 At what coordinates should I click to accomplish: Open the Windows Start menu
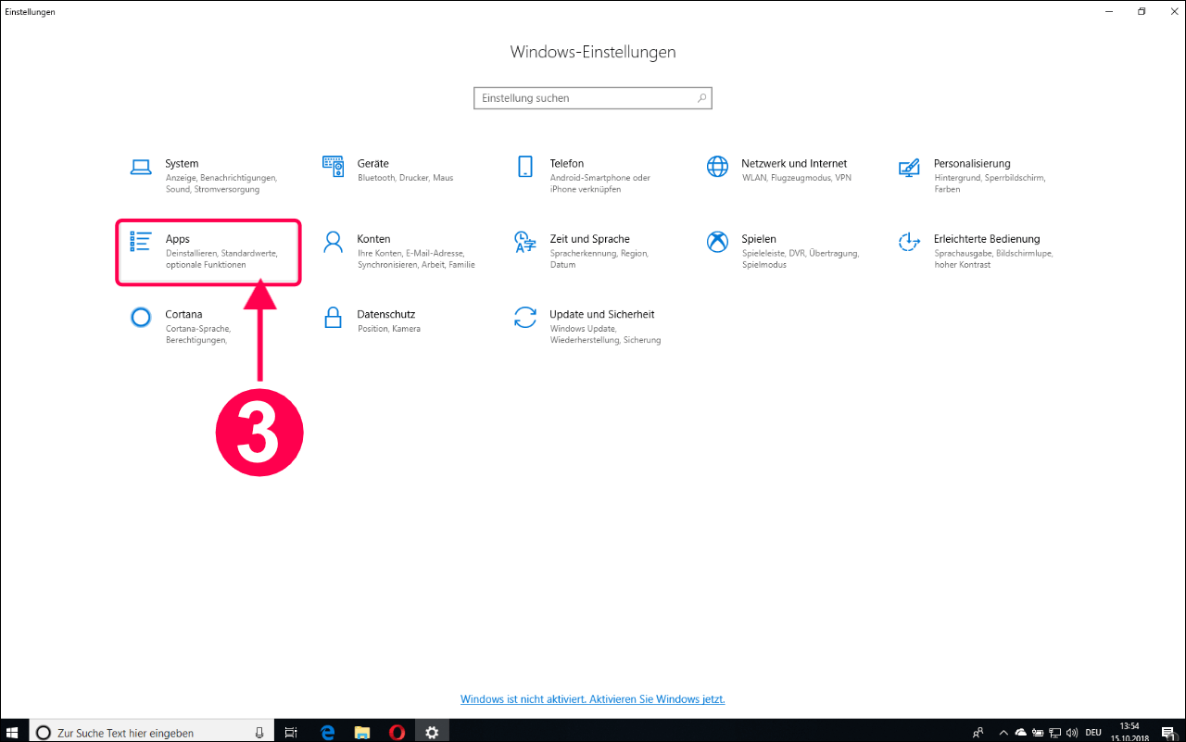coord(13,732)
